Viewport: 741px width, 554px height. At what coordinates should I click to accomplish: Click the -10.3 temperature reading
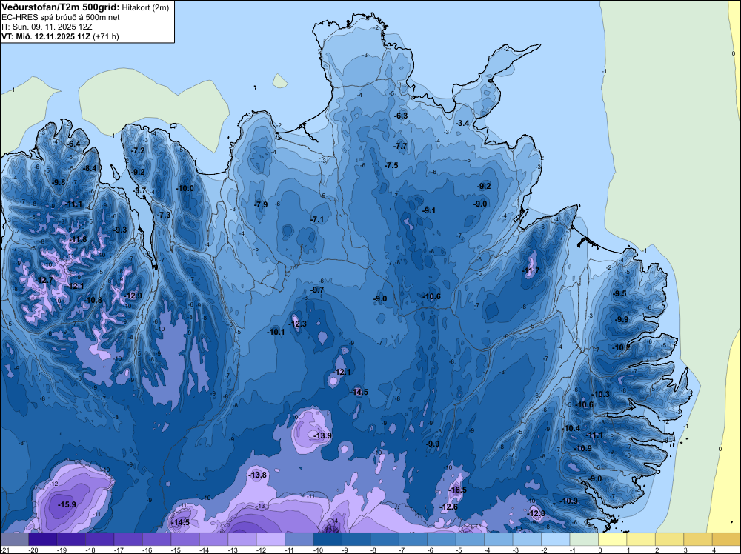601,394
